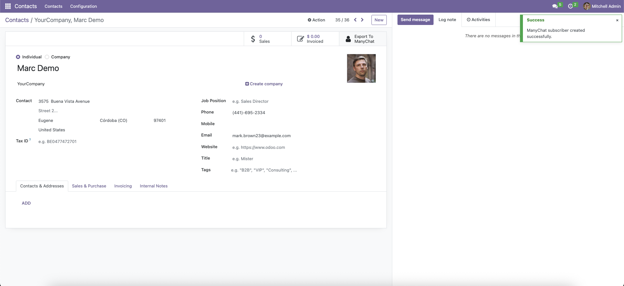Viewport: 624px width, 286px height.
Task: Open the Mitchell Admin user menu
Action: coord(602,6)
